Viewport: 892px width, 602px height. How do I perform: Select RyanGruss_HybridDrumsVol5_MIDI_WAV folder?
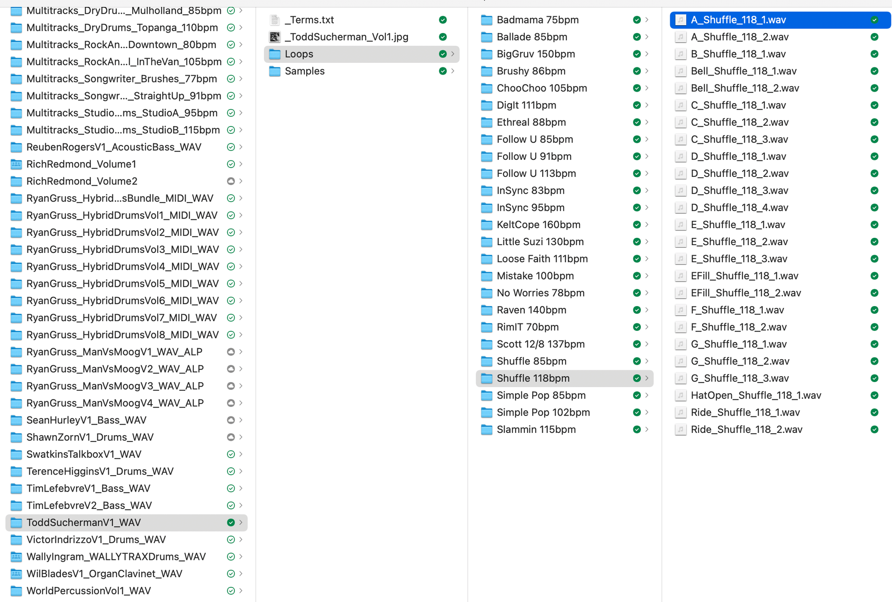point(127,284)
